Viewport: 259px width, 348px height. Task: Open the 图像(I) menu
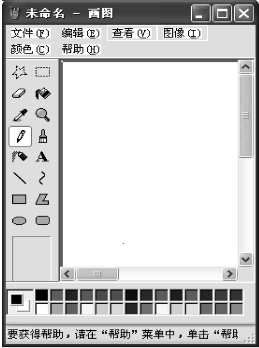[x=182, y=33]
